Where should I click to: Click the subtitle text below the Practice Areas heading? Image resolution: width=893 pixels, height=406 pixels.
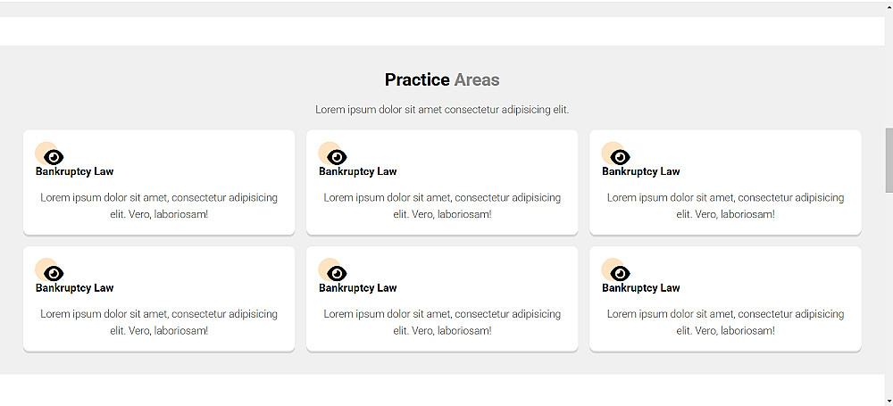[442, 110]
